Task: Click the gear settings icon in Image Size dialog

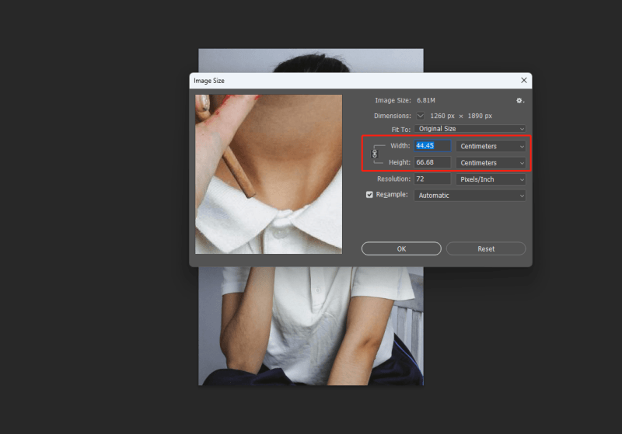Action: pyautogui.click(x=520, y=100)
